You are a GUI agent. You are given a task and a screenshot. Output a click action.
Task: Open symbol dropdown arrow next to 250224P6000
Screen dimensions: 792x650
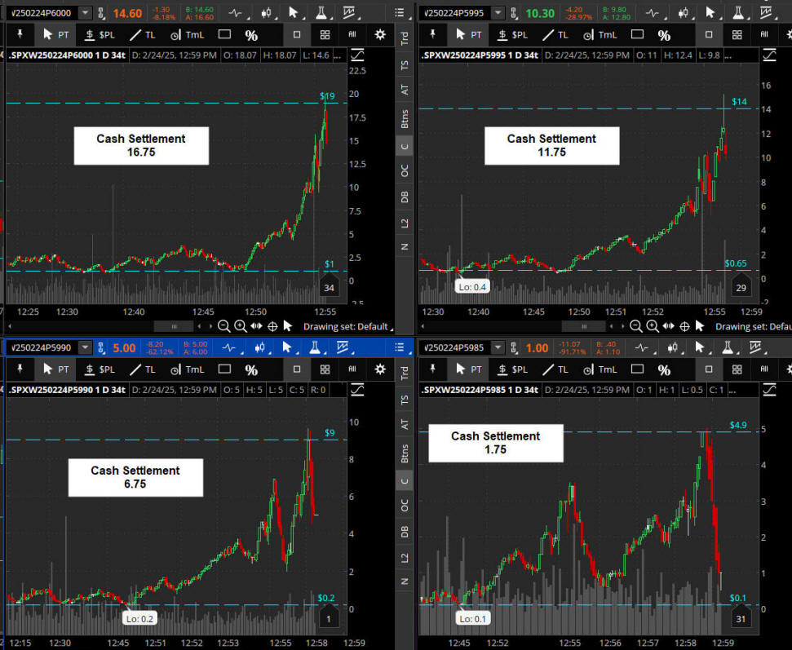tap(86, 12)
